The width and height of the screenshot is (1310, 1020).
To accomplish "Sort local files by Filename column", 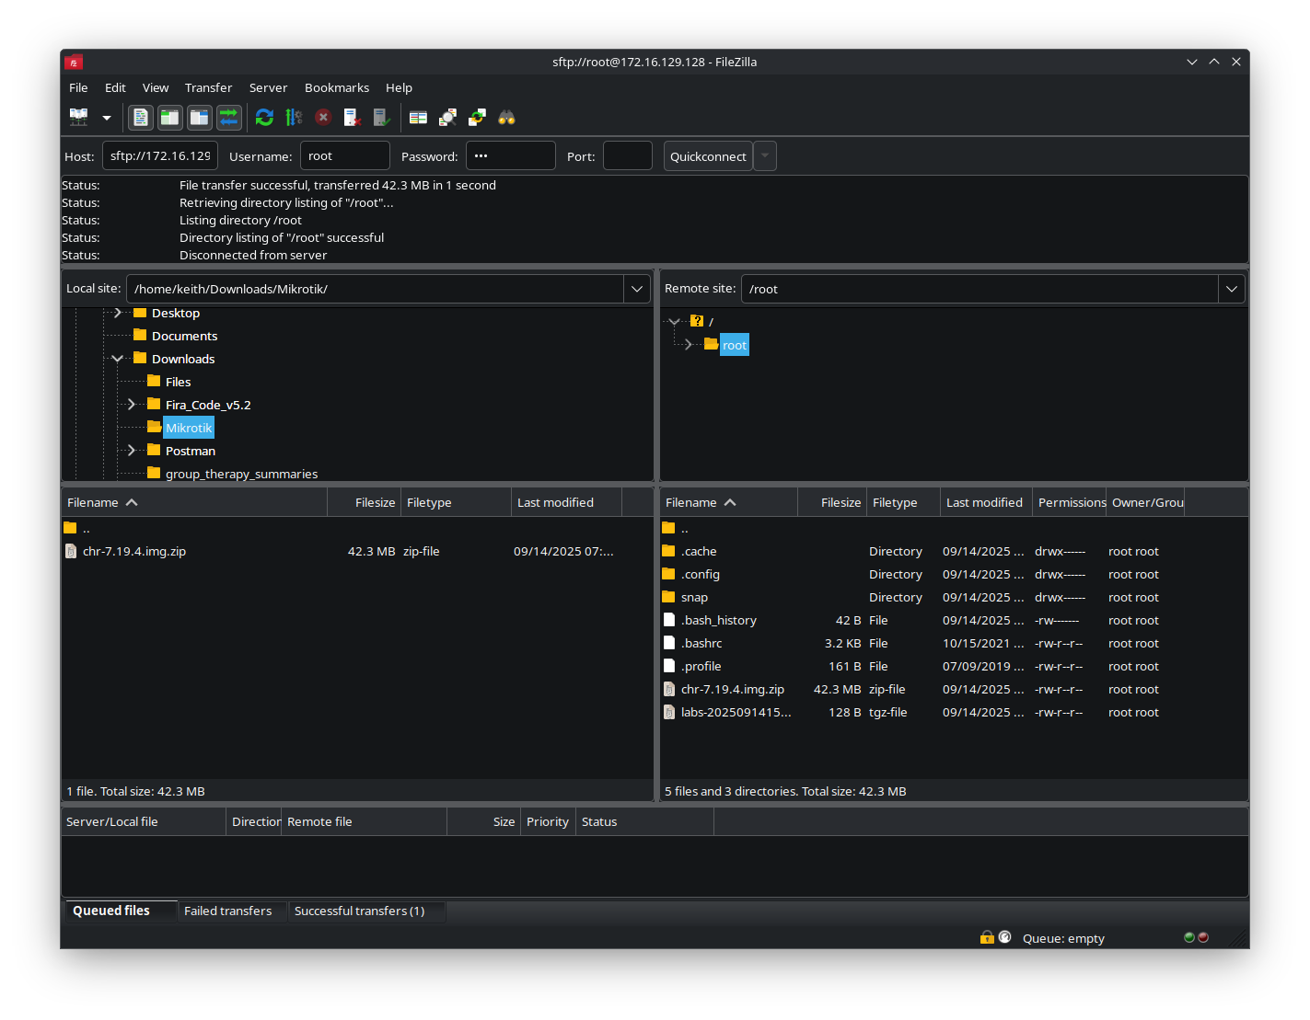I will tap(194, 502).
